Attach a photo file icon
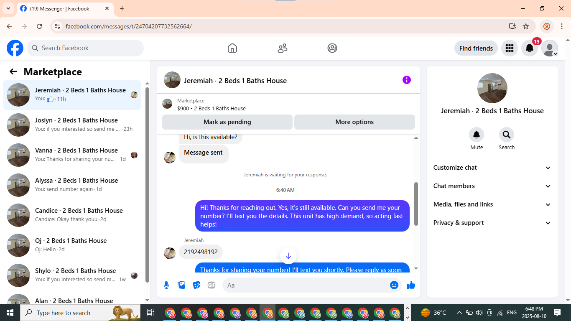 [181, 285]
